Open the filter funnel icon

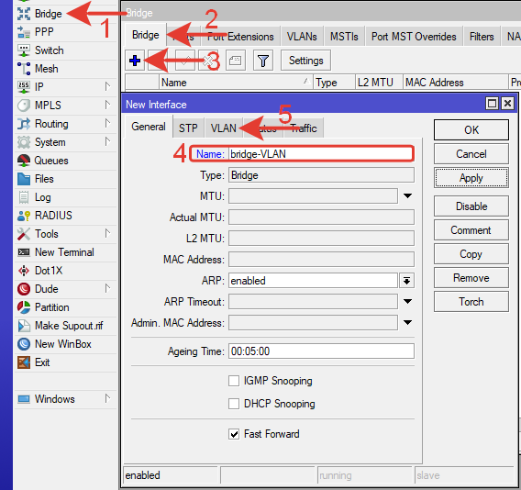pyautogui.click(x=263, y=61)
